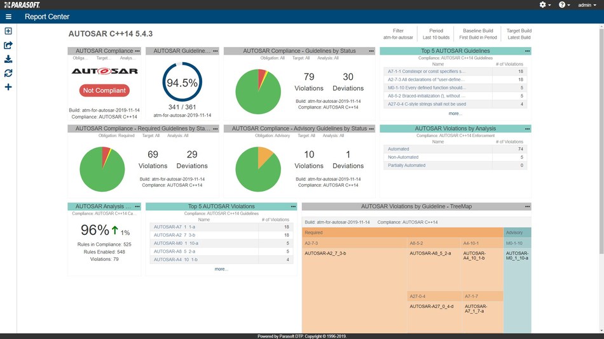The height and width of the screenshot is (339, 604).
Task: Click the Guidelines by Status pie chart
Action: pos(258,91)
